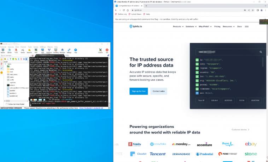Click the MobaXterm terminal vertical scrollbar

(109, 82)
